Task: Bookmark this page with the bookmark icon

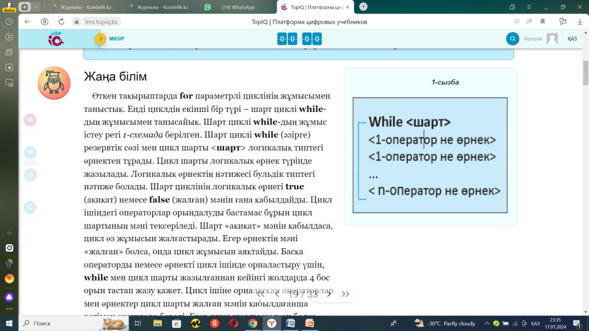Action: (x=543, y=22)
